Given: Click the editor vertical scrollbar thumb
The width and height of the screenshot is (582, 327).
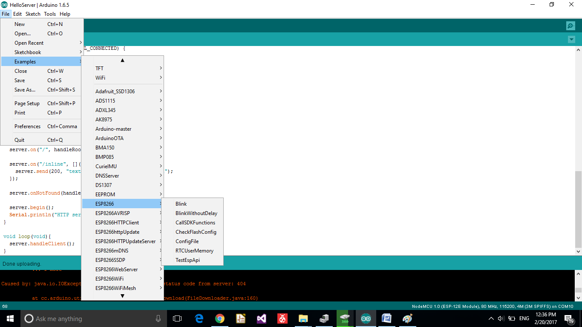Looking at the screenshot, I should pos(578,209).
